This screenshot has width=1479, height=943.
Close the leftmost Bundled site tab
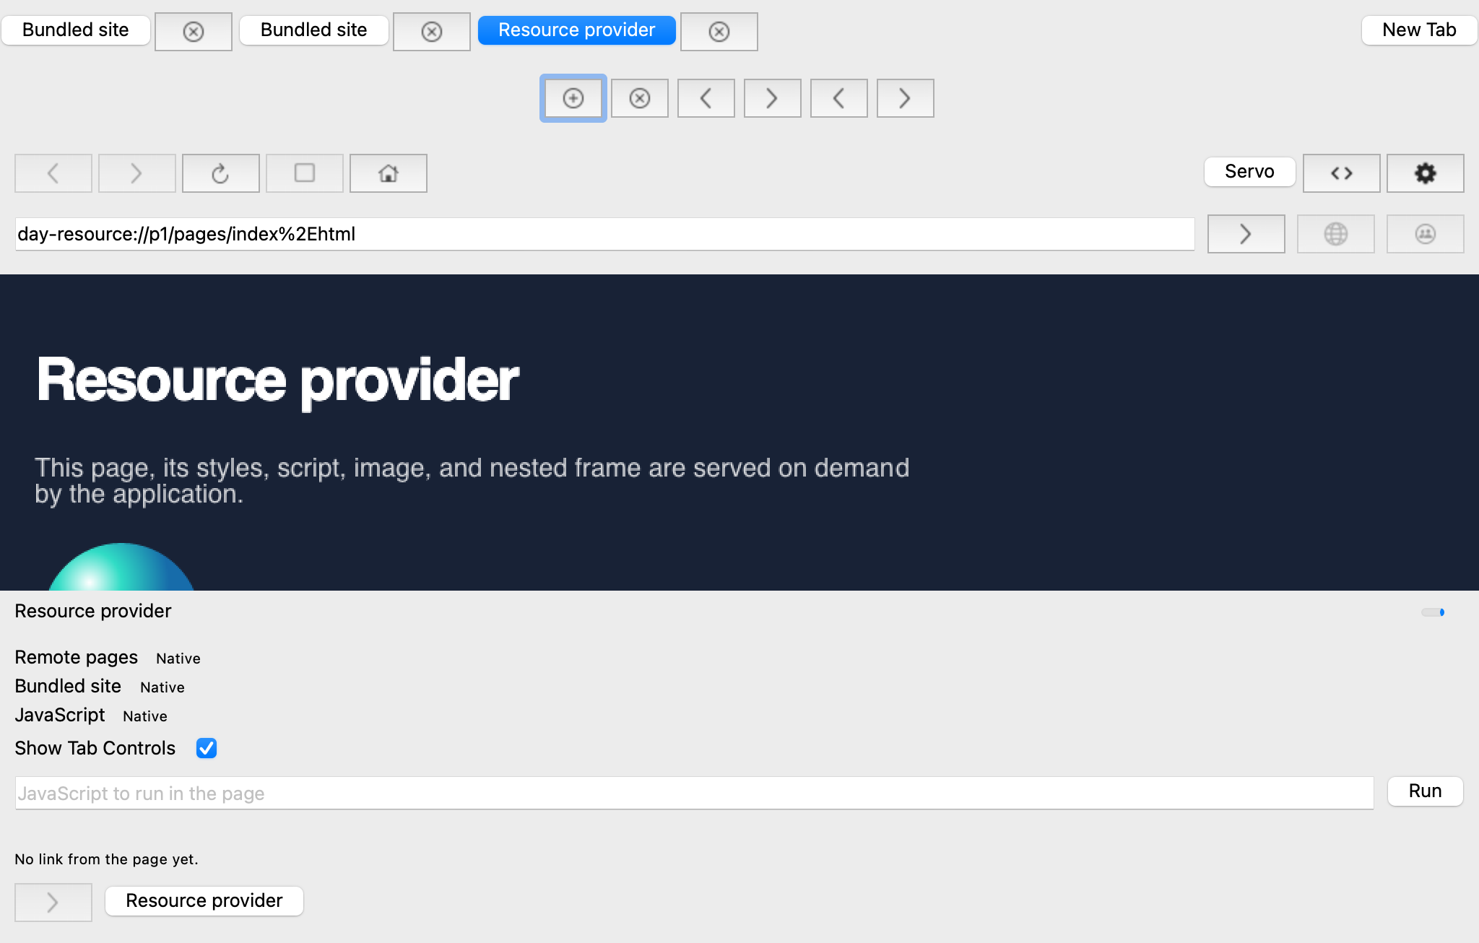tap(194, 32)
